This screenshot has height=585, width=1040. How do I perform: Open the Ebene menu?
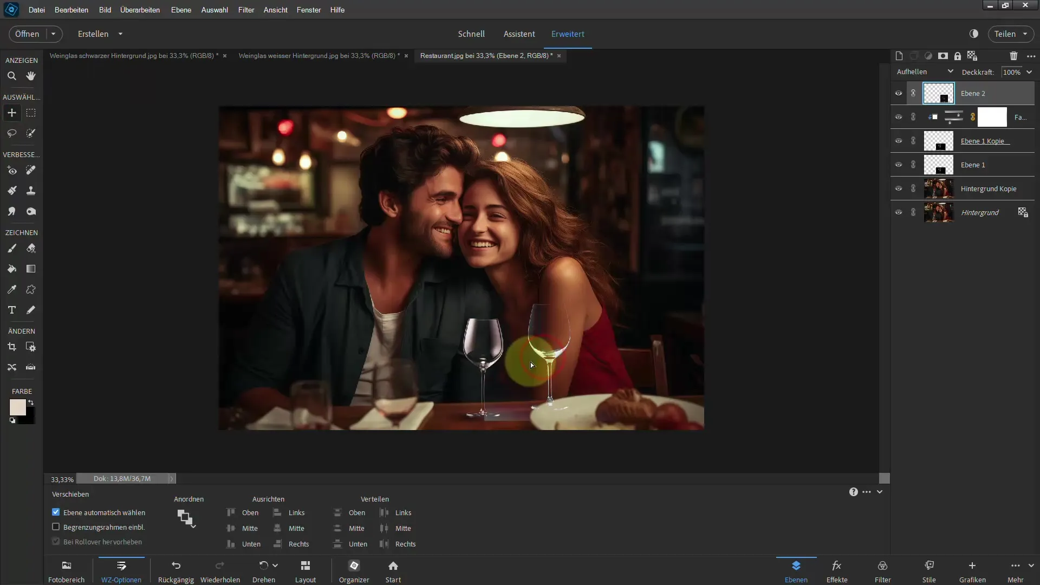(181, 10)
